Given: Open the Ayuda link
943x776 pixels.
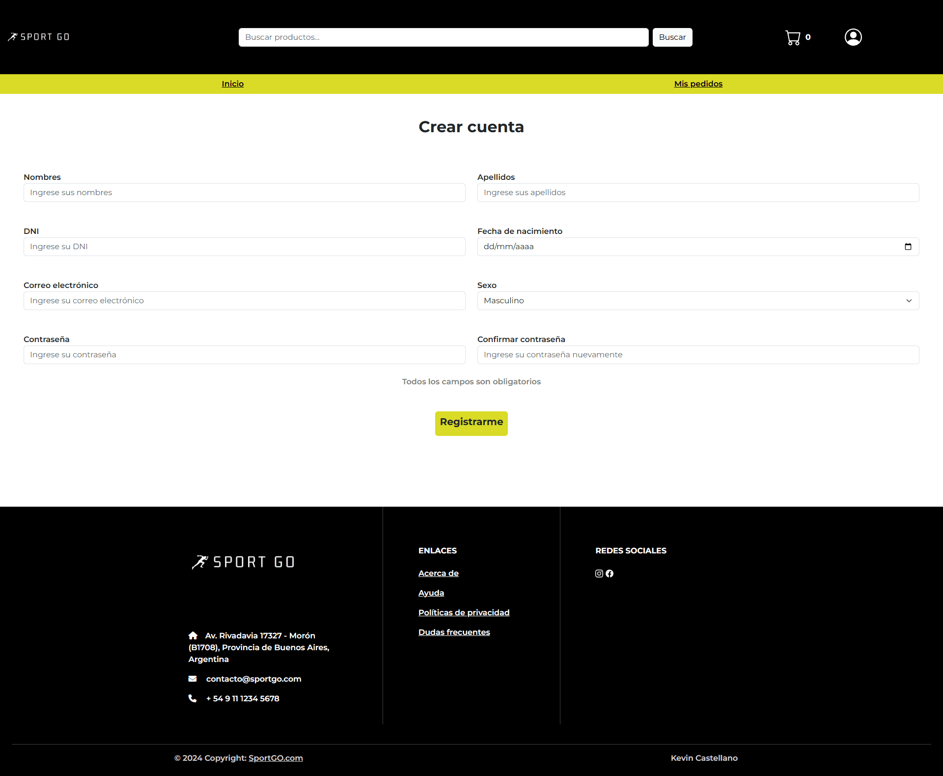Looking at the screenshot, I should click(x=431, y=593).
